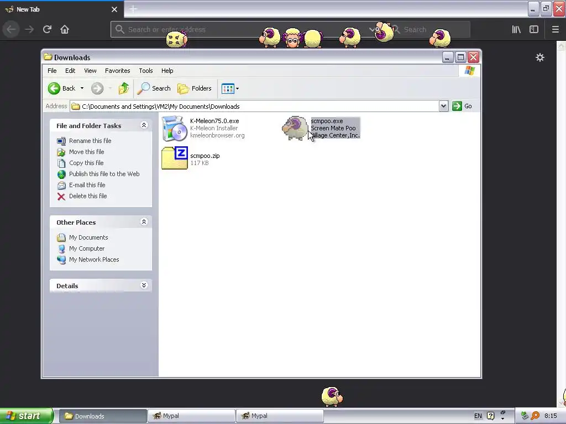
Task: Open the Tools menu
Action: tap(146, 71)
